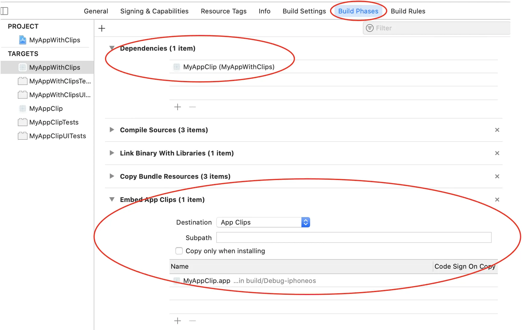Viewport: 523px width, 330px height.
Task: Click the Dependencies (1 item) heading
Action: (158, 48)
